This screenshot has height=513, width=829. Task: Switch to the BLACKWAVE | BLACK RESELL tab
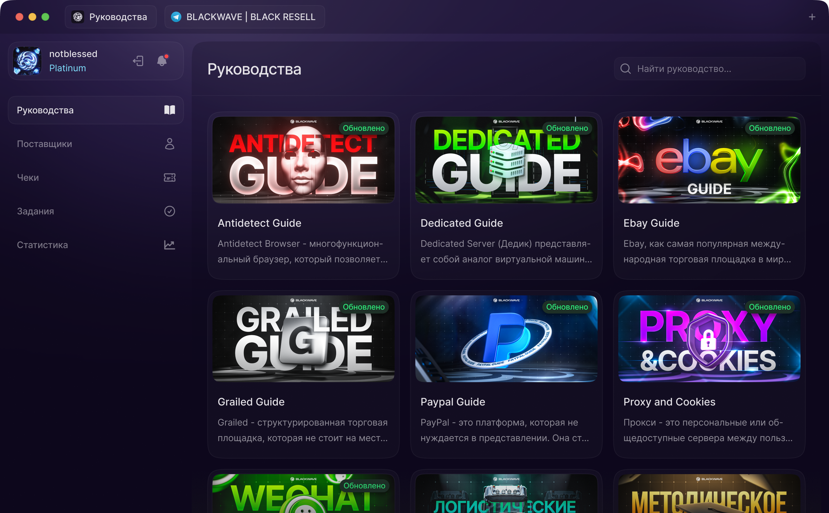click(x=244, y=17)
